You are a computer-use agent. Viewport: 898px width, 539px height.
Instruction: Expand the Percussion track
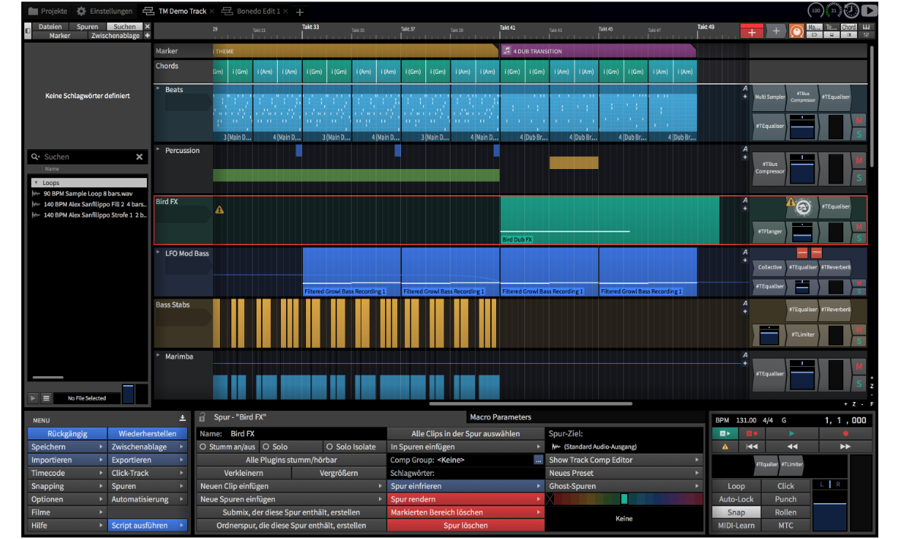158,149
